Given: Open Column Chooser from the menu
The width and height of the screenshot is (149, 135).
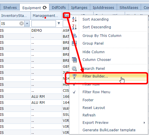Looking at the screenshot, I should pyautogui.click(x=97, y=60).
